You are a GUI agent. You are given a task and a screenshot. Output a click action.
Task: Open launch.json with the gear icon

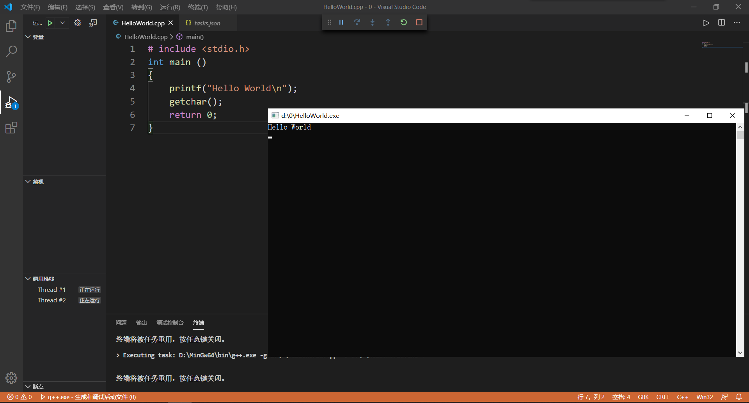coord(78,23)
